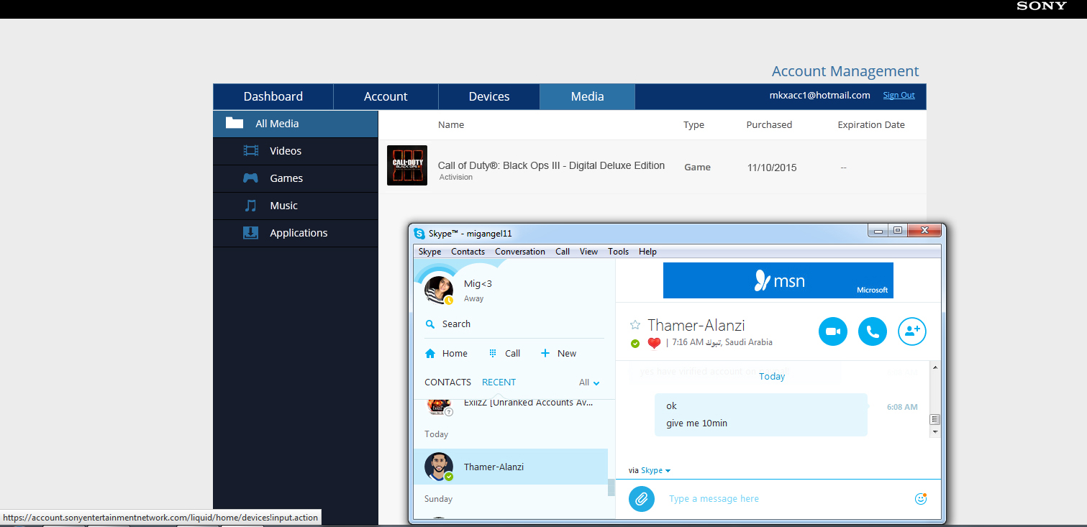Click the mkxacc1@hotmail.com account email

[820, 95]
